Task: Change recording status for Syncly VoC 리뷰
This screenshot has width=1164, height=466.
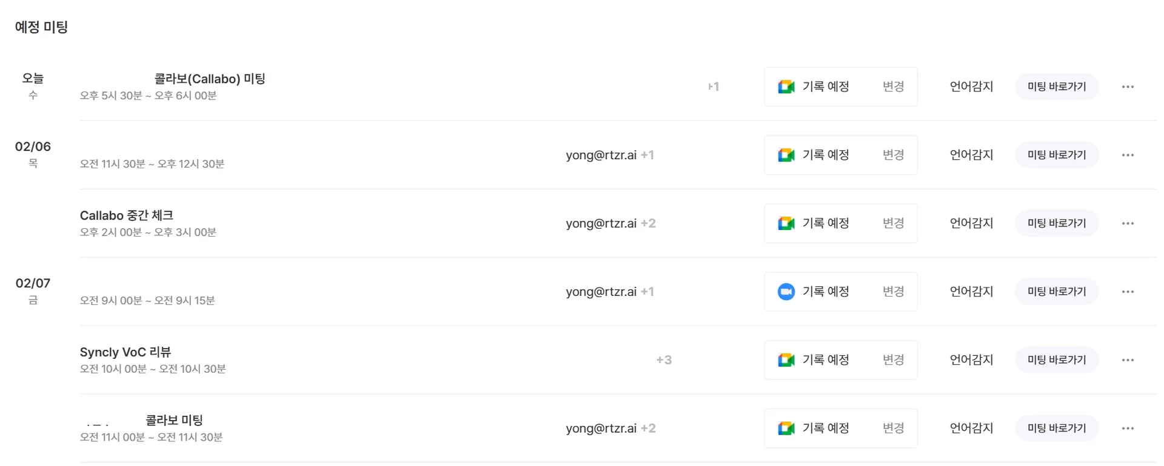Action: (x=893, y=360)
